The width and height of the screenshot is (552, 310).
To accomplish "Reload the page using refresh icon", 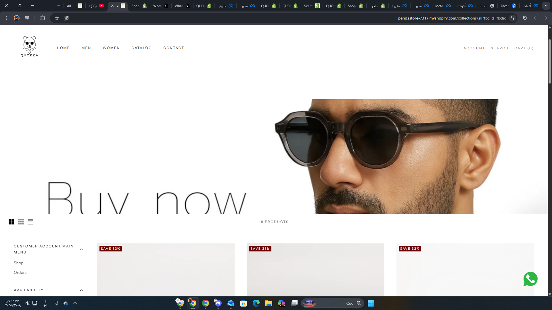I will click(x=525, y=18).
